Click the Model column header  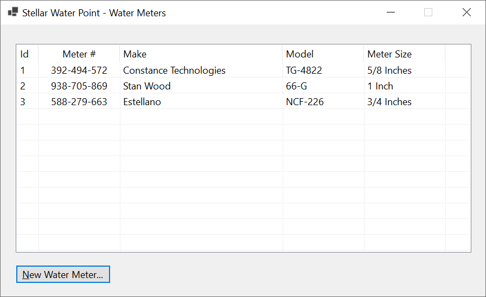(323, 54)
